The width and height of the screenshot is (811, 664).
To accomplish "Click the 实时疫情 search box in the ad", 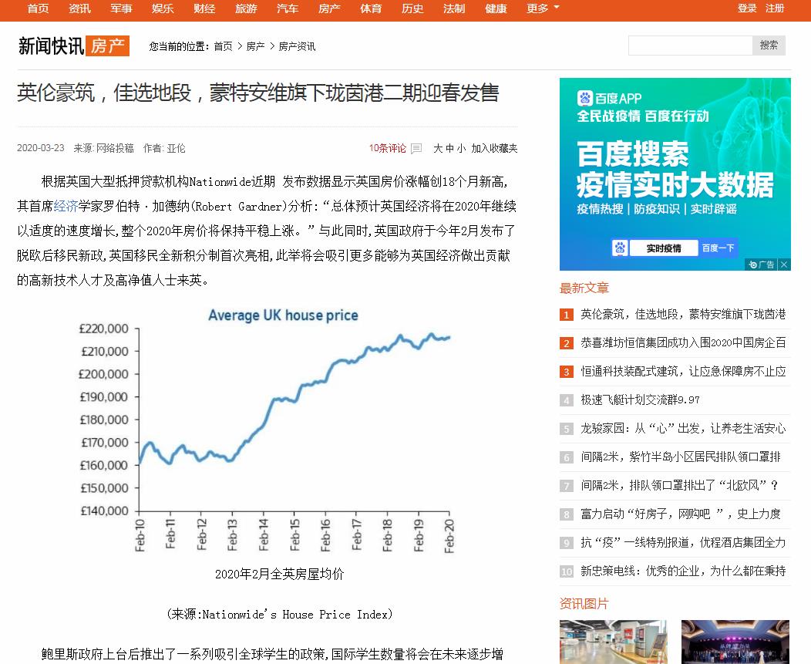I will tap(664, 248).
